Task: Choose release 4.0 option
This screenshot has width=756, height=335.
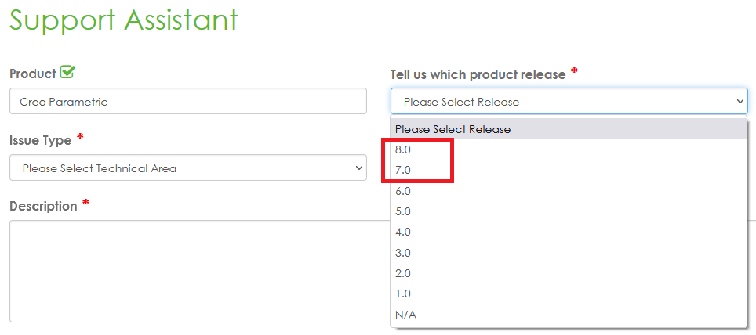Action: coord(404,232)
